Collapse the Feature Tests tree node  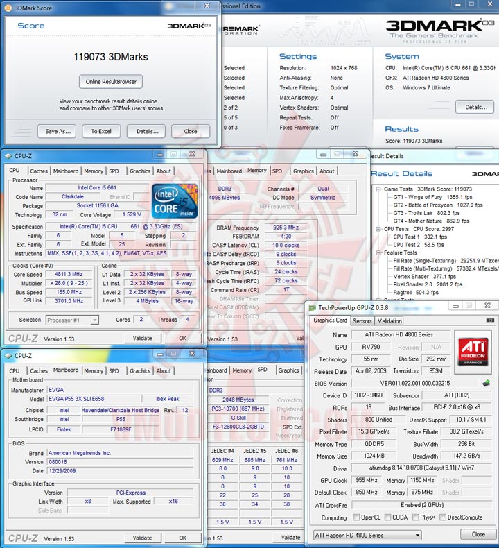[x=378, y=252]
